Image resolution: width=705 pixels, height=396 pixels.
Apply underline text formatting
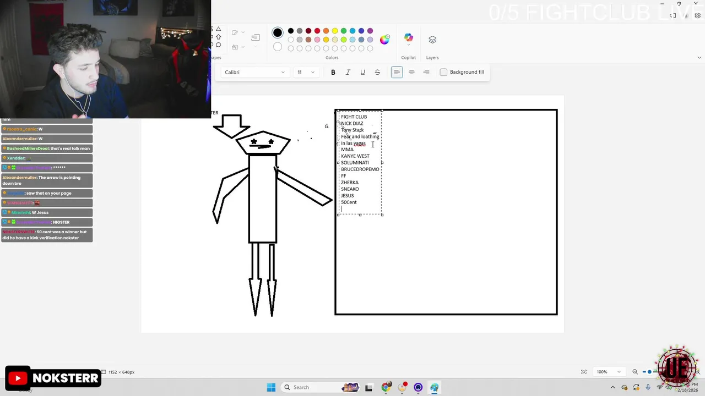(x=362, y=72)
